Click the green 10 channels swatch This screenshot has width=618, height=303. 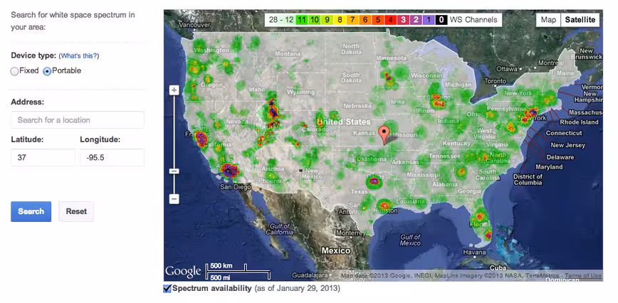coord(315,20)
